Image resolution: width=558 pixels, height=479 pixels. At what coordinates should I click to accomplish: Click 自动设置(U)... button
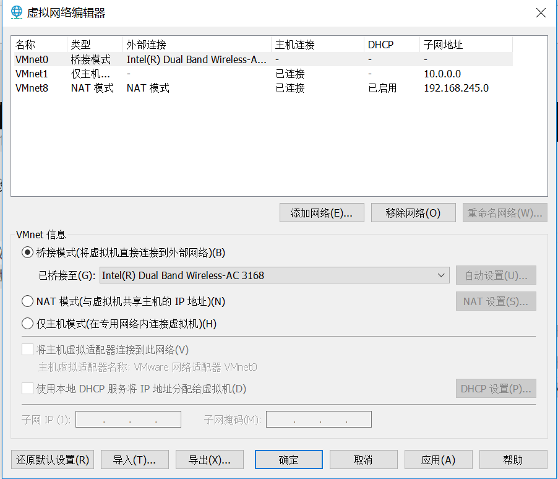coord(496,275)
